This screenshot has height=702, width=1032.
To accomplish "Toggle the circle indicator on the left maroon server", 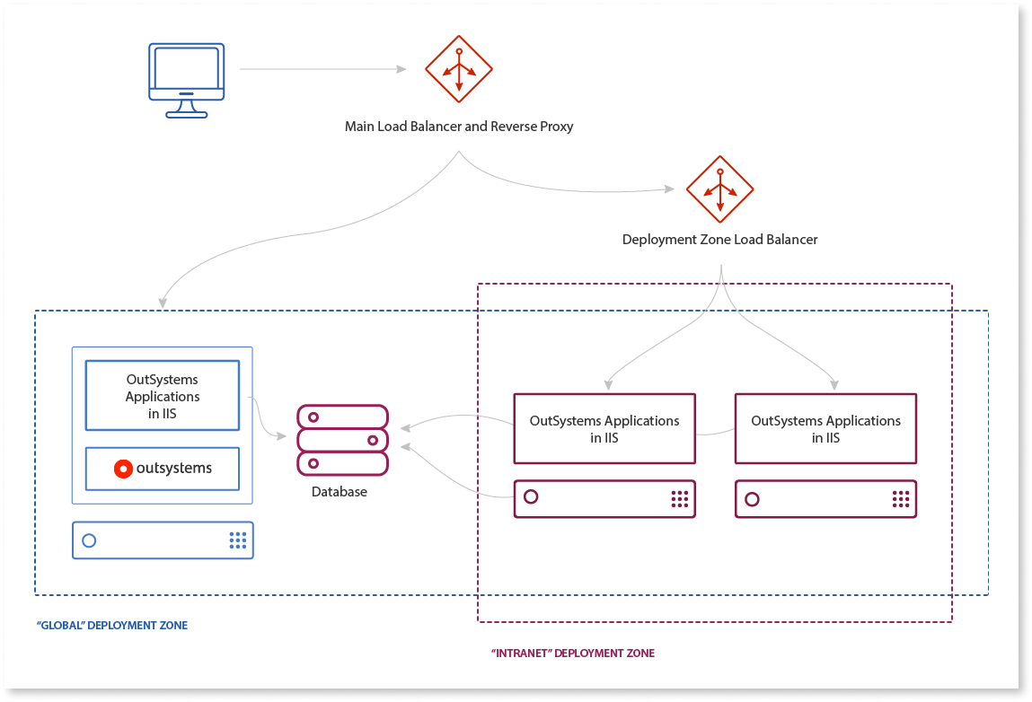I will (x=531, y=499).
